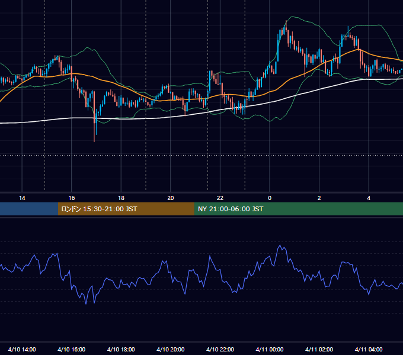Click the long-wick candle at the chart low

(x=94, y=116)
